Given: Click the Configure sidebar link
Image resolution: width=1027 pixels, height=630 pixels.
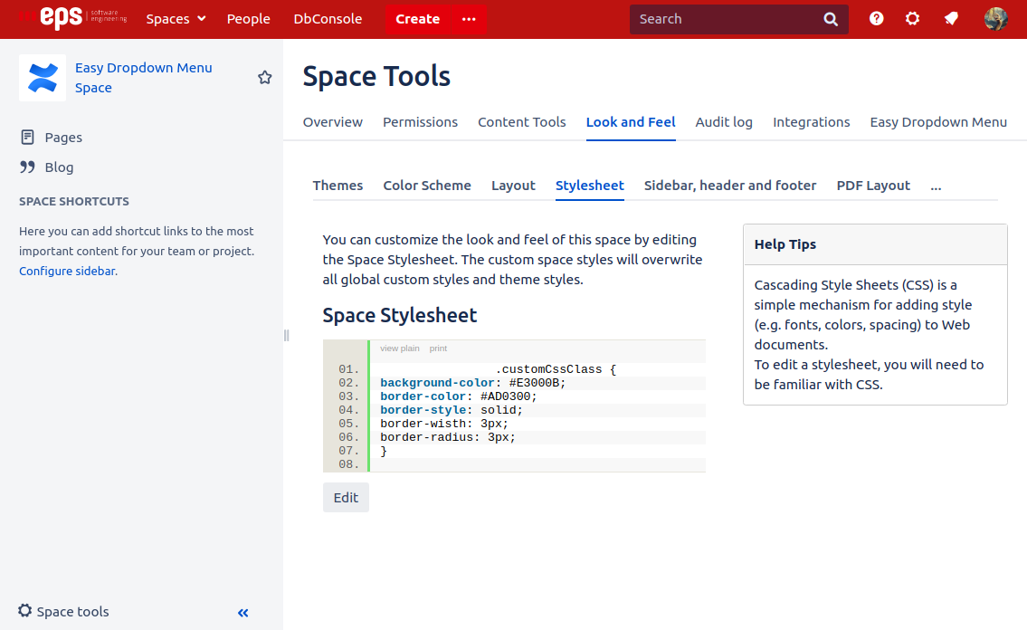Looking at the screenshot, I should click(x=67, y=271).
